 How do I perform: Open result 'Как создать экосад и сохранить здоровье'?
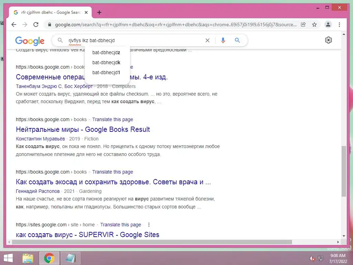click(x=113, y=182)
